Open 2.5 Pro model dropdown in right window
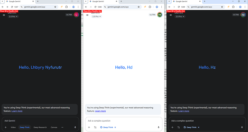This screenshot has width=248, height=132. pos(180,16)
